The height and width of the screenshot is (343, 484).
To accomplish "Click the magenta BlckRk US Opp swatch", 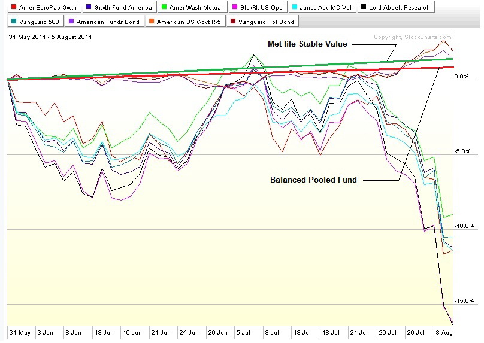I will point(235,7).
